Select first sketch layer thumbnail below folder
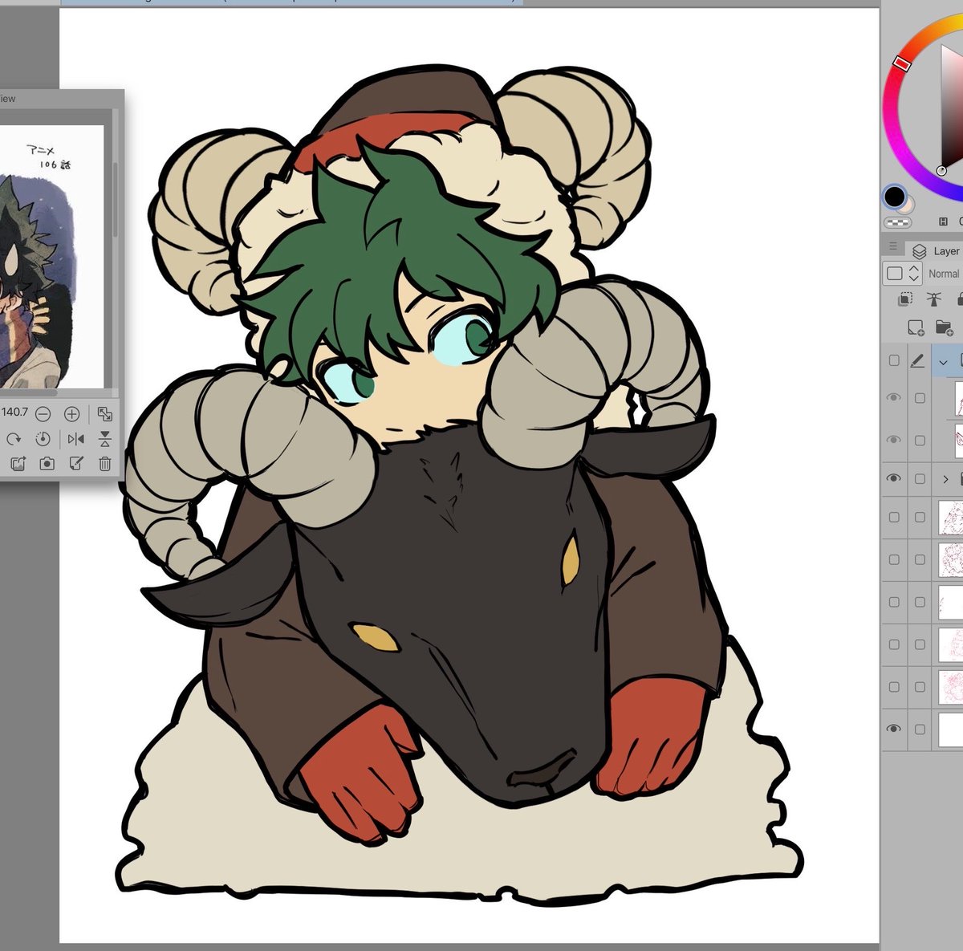The image size is (963, 951). click(951, 518)
